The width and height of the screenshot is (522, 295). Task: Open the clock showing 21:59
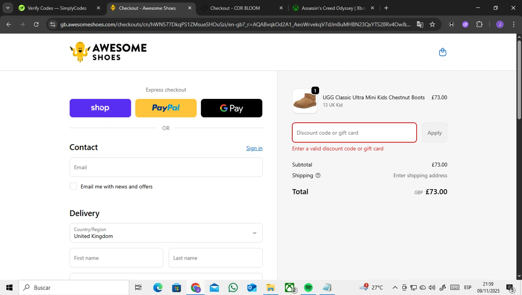coord(488,288)
